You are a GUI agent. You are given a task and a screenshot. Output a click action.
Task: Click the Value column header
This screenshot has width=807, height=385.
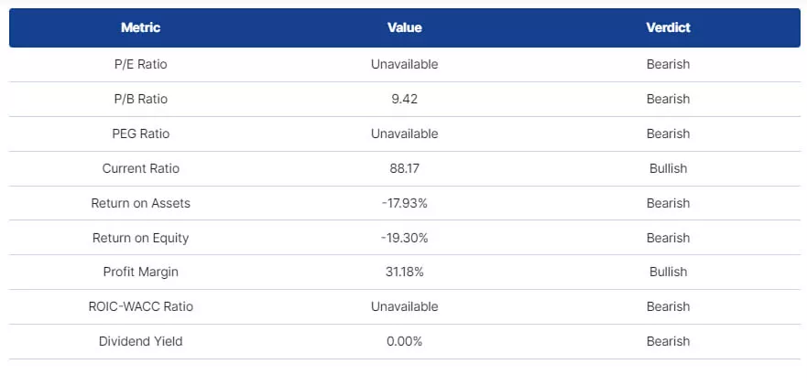[404, 27]
